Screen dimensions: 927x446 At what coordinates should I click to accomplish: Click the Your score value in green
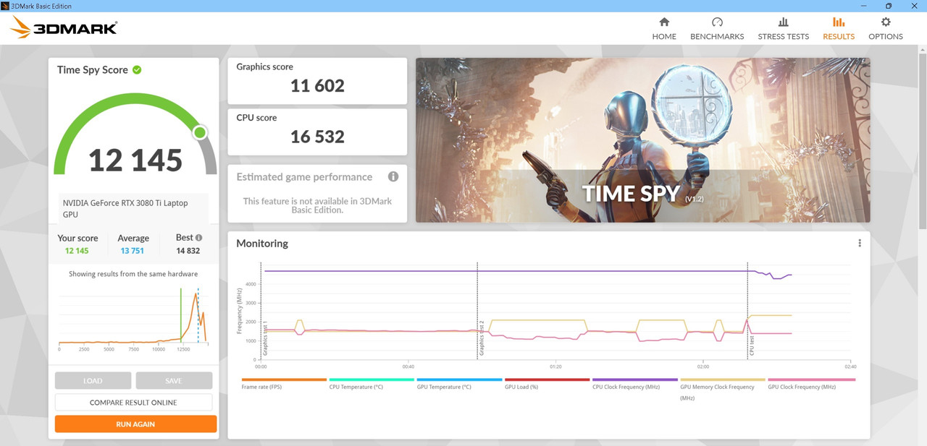pyautogui.click(x=77, y=251)
